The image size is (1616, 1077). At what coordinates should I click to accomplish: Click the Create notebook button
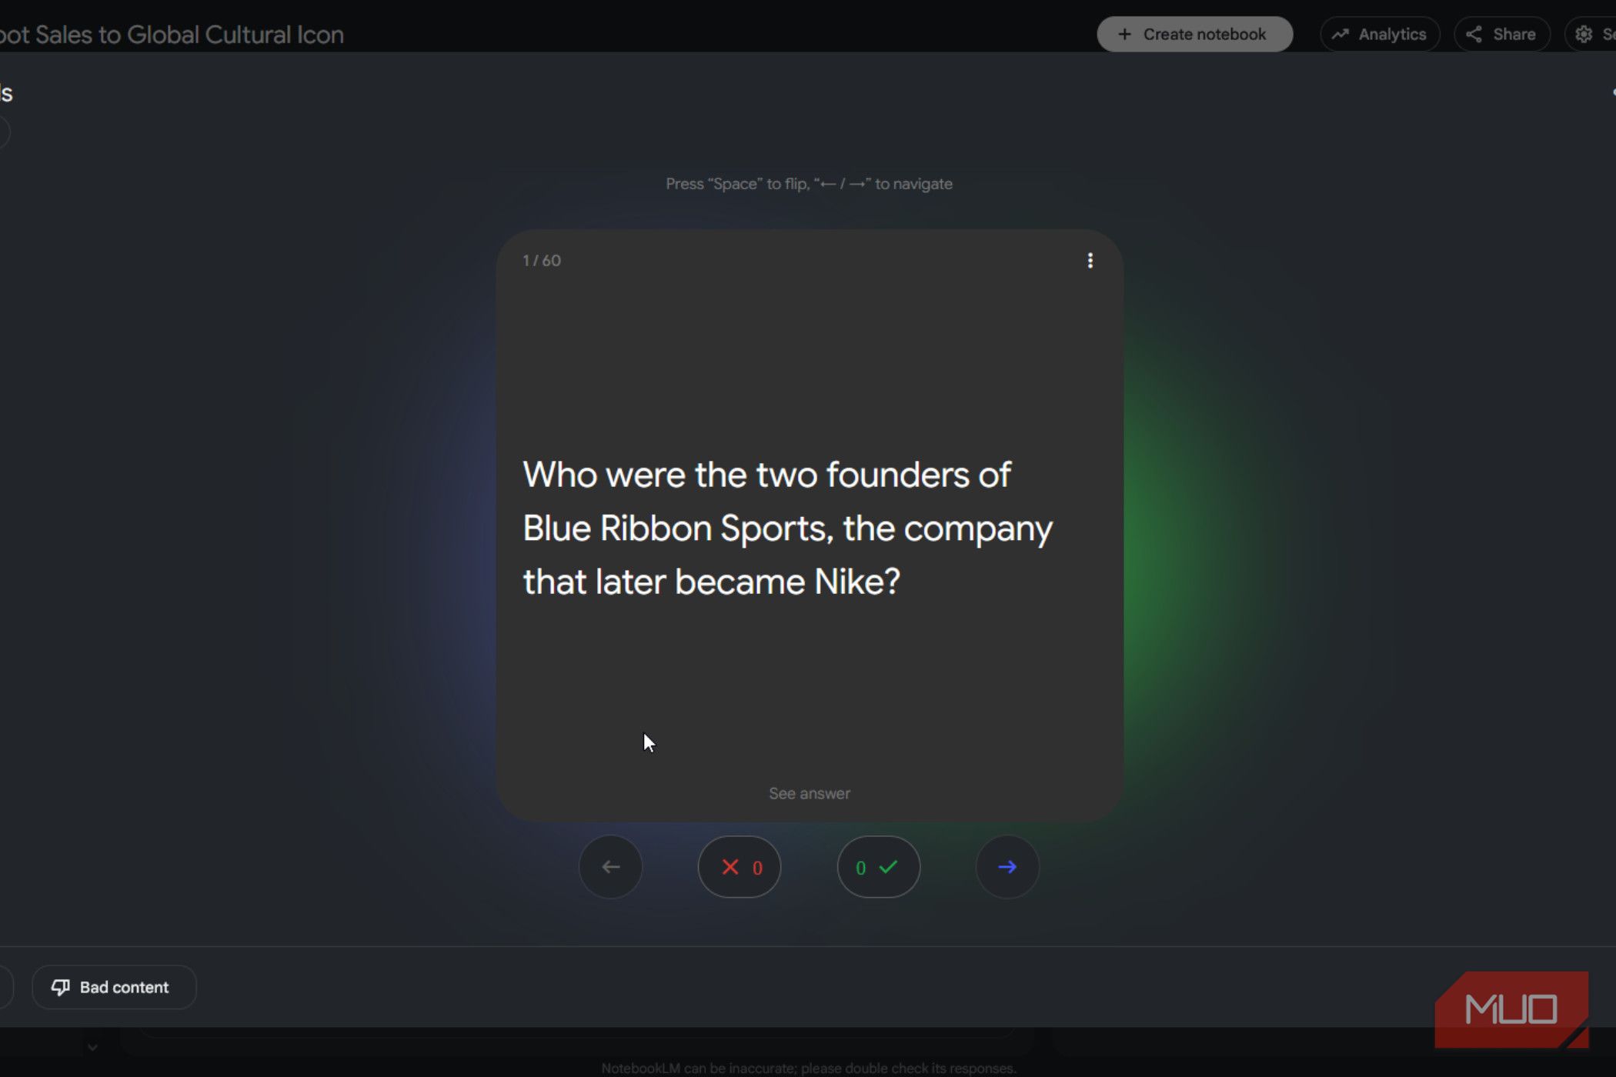tap(1194, 34)
